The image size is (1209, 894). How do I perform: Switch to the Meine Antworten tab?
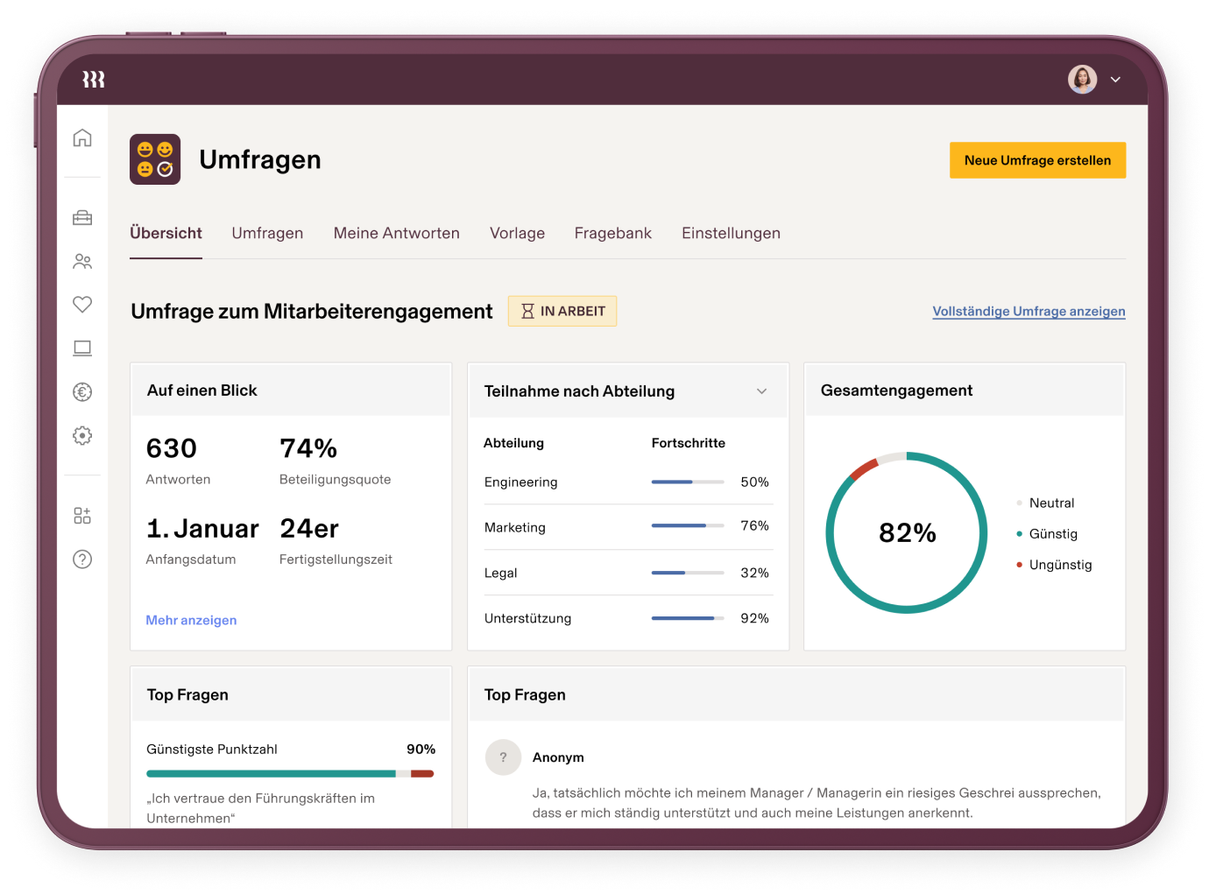pyautogui.click(x=396, y=233)
